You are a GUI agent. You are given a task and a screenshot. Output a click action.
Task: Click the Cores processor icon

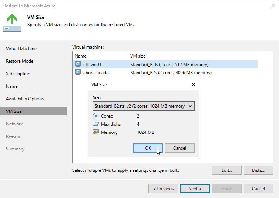tap(95, 116)
